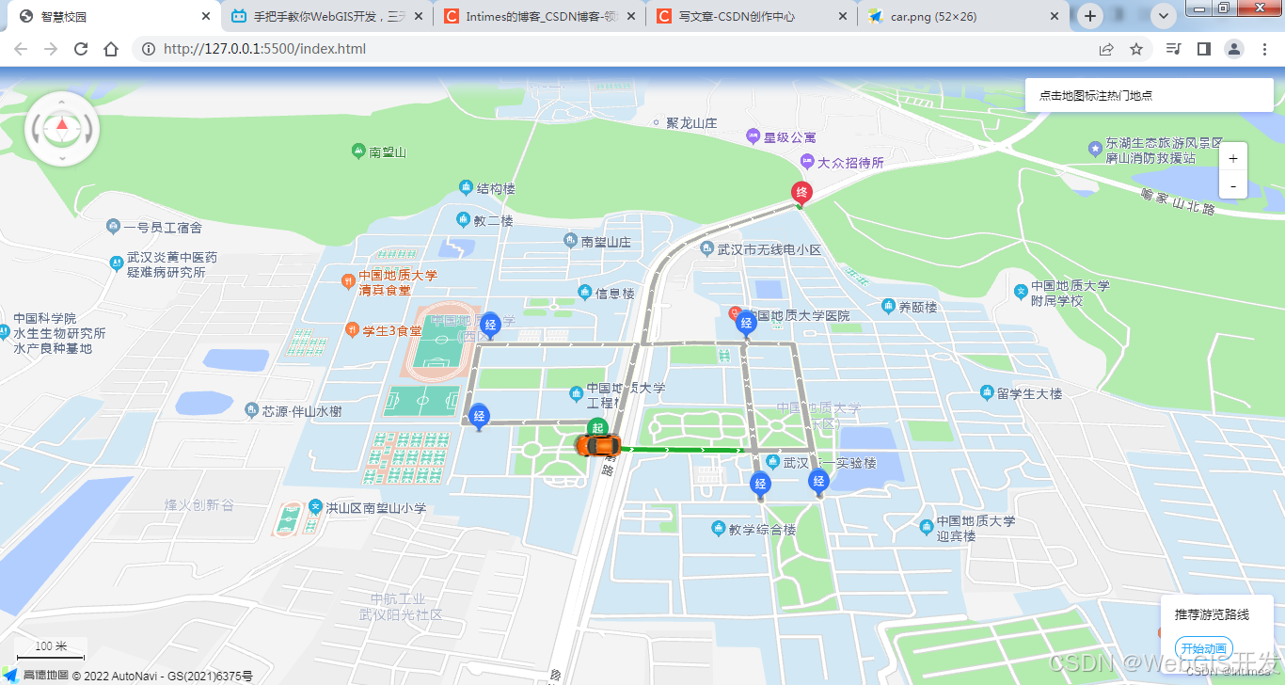Viewport: 1285px width, 685px height.
Task: Click the 点击地图标注热门地点 panel
Action: (x=1150, y=95)
